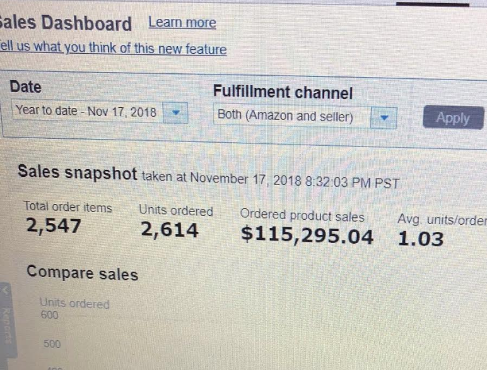Click the Fulfillment channel field label
This screenshot has width=487, height=370.
pos(283,93)
